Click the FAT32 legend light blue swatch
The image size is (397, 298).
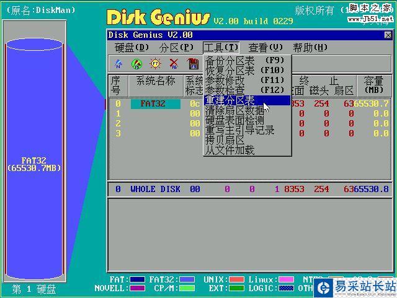187,279
